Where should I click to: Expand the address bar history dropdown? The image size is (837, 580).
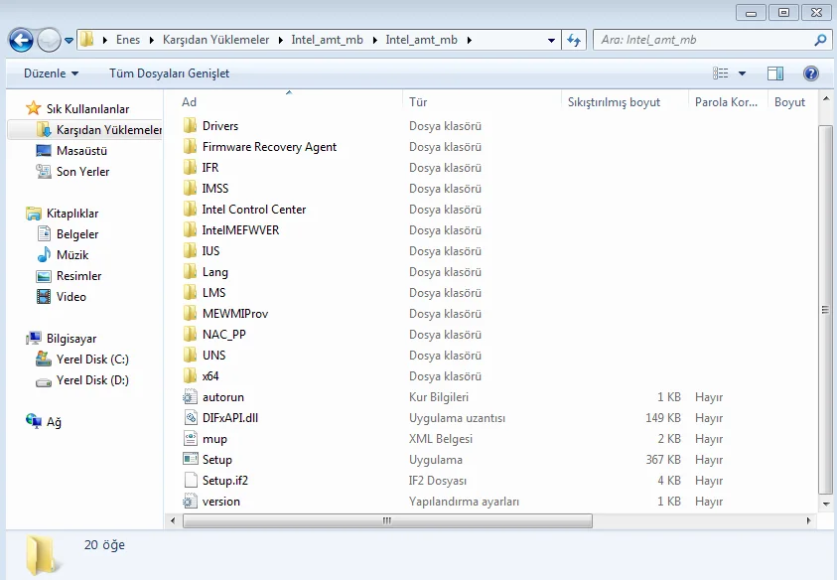pos(551,40)
